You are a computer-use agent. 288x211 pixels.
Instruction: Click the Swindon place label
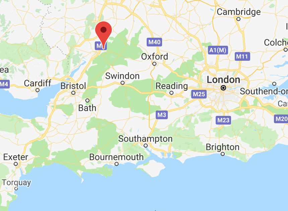tap(122, 76)
